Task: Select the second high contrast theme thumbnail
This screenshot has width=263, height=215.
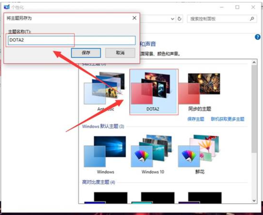Action: point(153,198)
